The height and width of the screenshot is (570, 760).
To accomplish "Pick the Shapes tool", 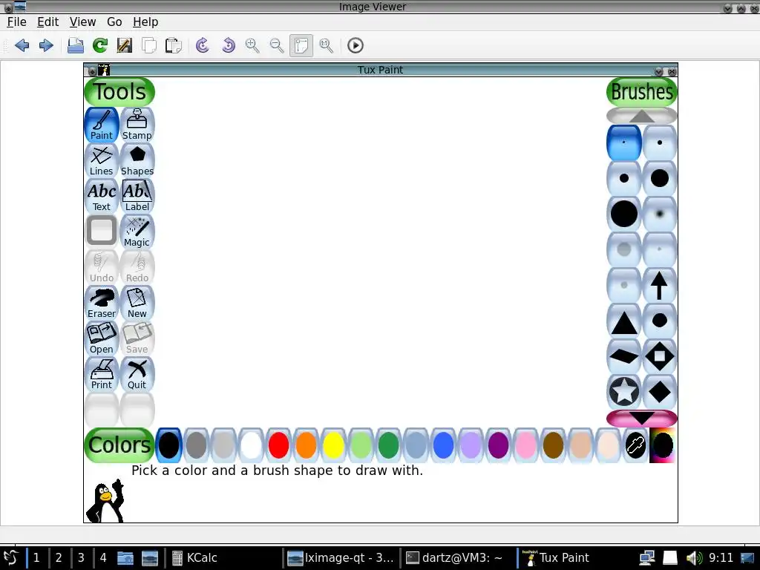I will point(137,160).
